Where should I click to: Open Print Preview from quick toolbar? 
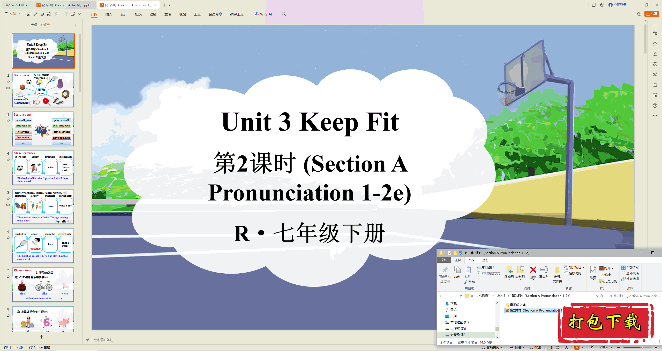[49, 14]
